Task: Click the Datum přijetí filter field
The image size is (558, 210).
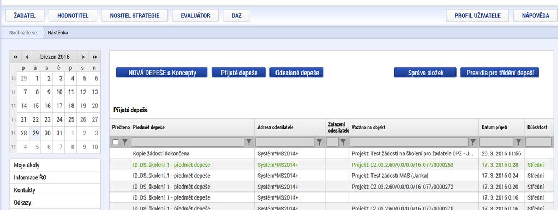Action: pyautogui.click(x=497, y=142)
